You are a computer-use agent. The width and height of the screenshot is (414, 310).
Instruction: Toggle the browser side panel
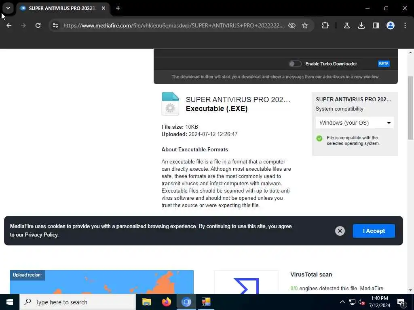[376, 25]
